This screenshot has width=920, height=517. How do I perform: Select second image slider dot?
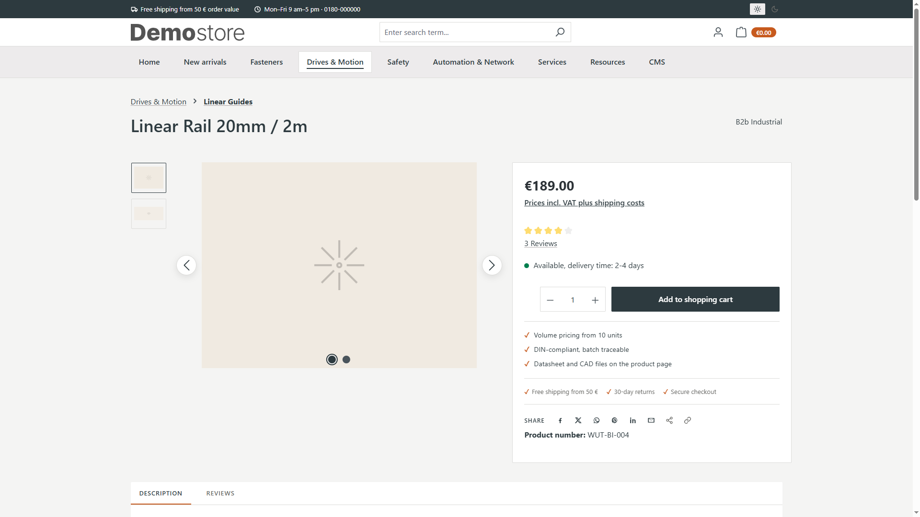(346, 360)
